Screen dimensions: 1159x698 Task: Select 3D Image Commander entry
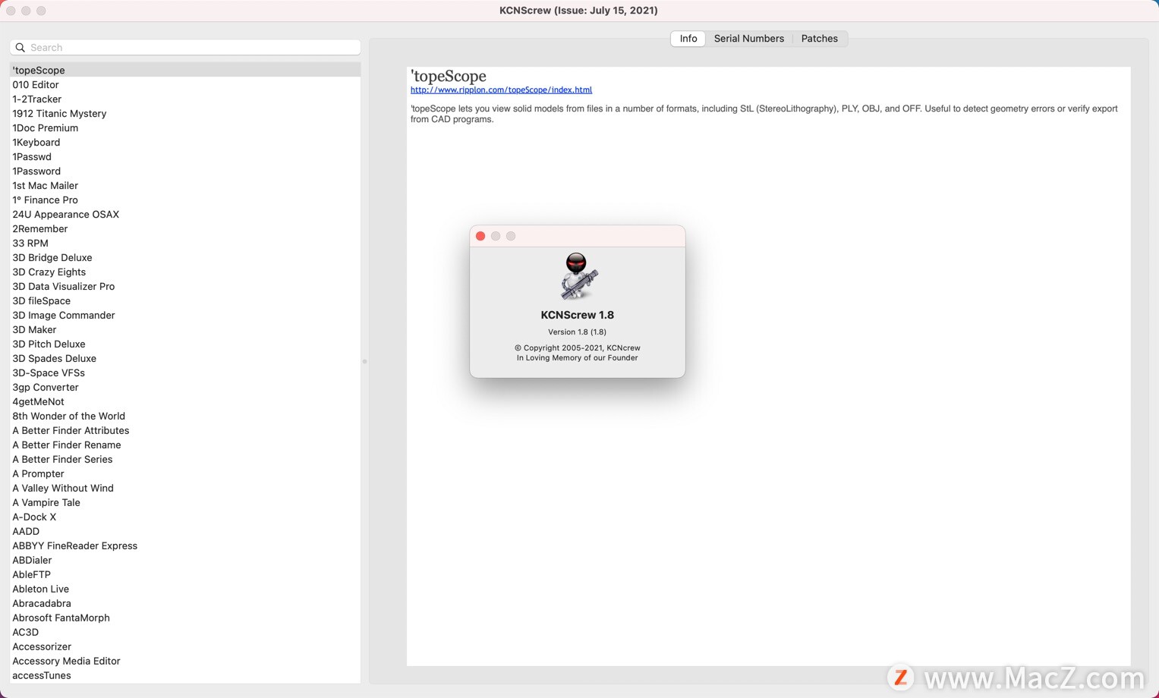(185, 315)
